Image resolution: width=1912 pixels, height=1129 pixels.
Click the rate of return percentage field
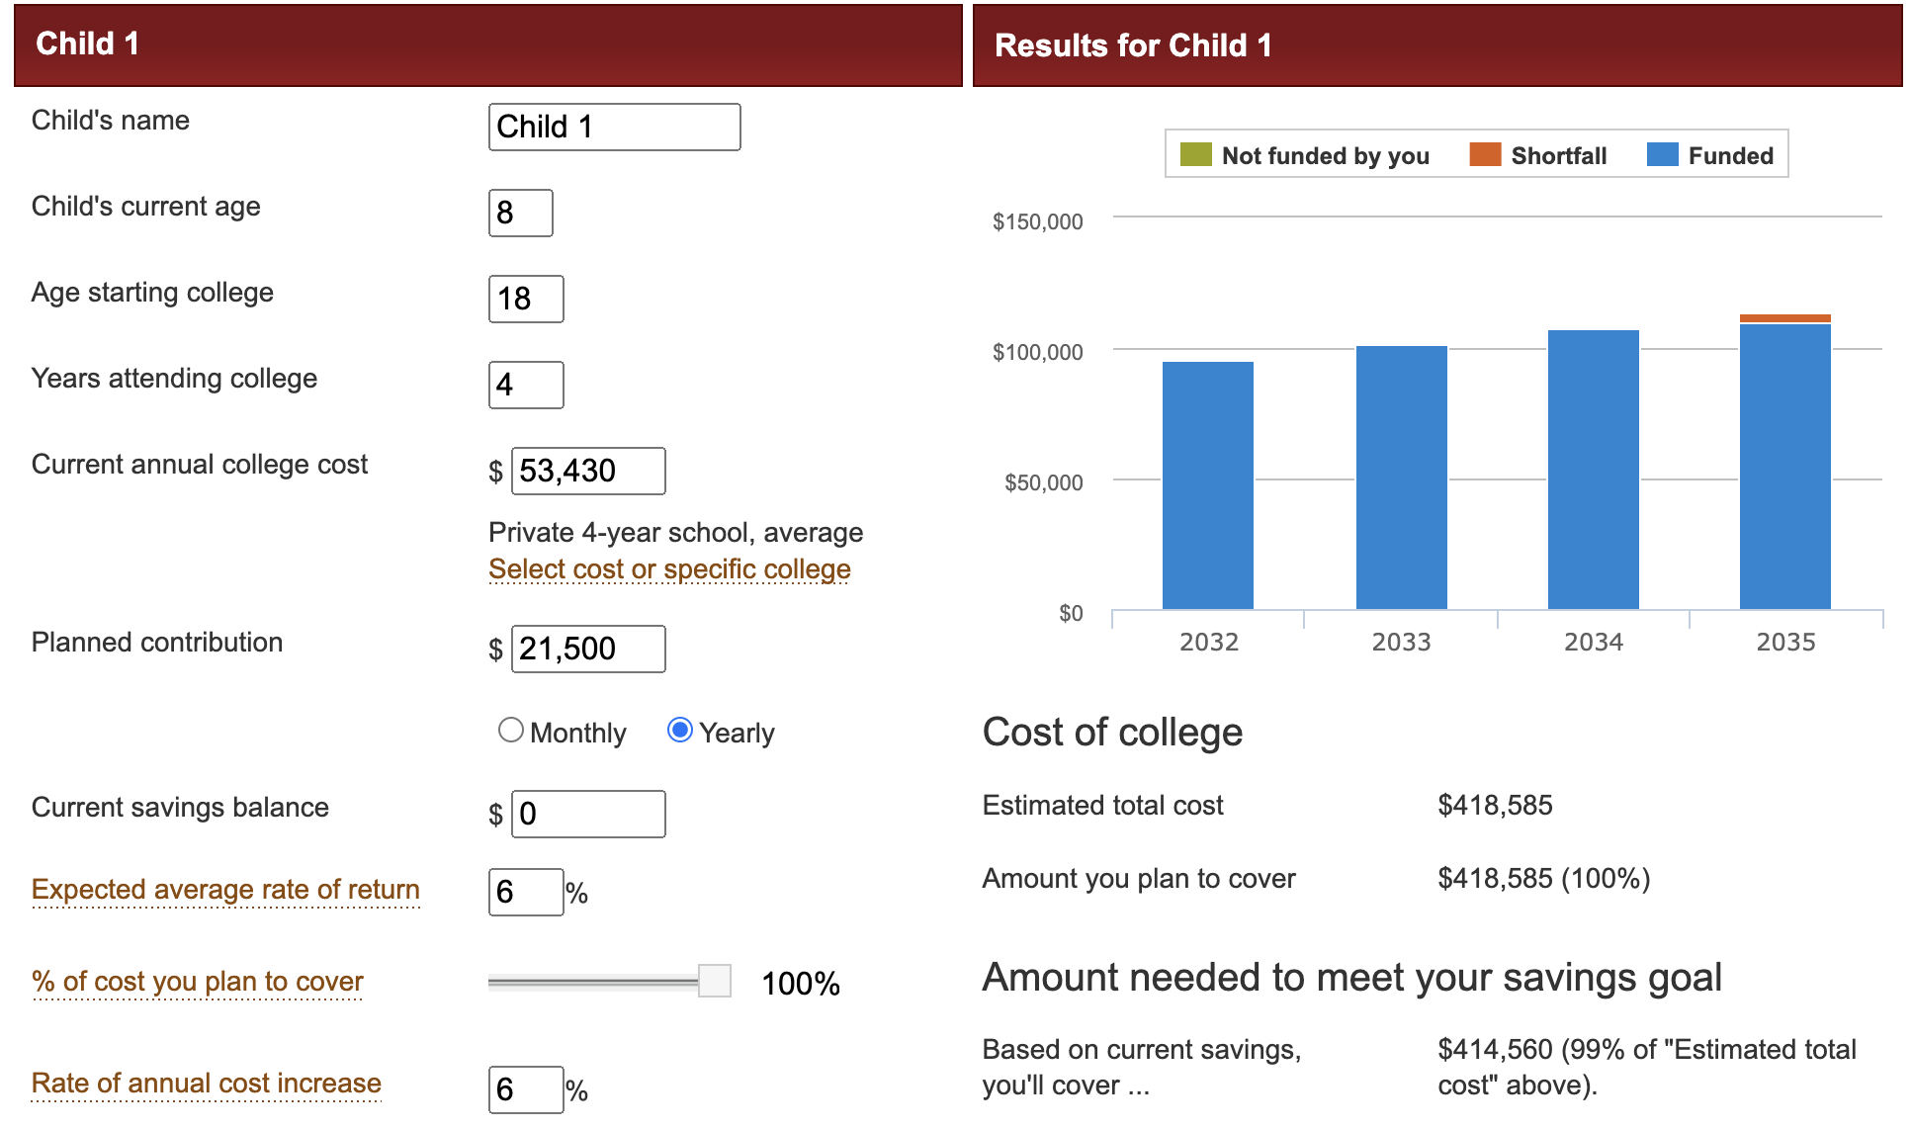click(526, 893)
